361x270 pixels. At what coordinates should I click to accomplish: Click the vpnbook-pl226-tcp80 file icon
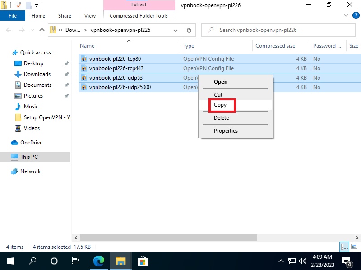tap(84, 59)
